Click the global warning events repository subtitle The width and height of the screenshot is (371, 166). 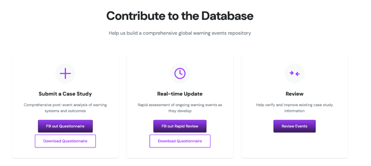(x=180, y=33)
